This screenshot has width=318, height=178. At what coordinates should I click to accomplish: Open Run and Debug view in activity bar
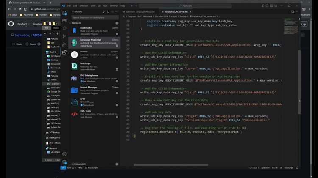(64, 44)
